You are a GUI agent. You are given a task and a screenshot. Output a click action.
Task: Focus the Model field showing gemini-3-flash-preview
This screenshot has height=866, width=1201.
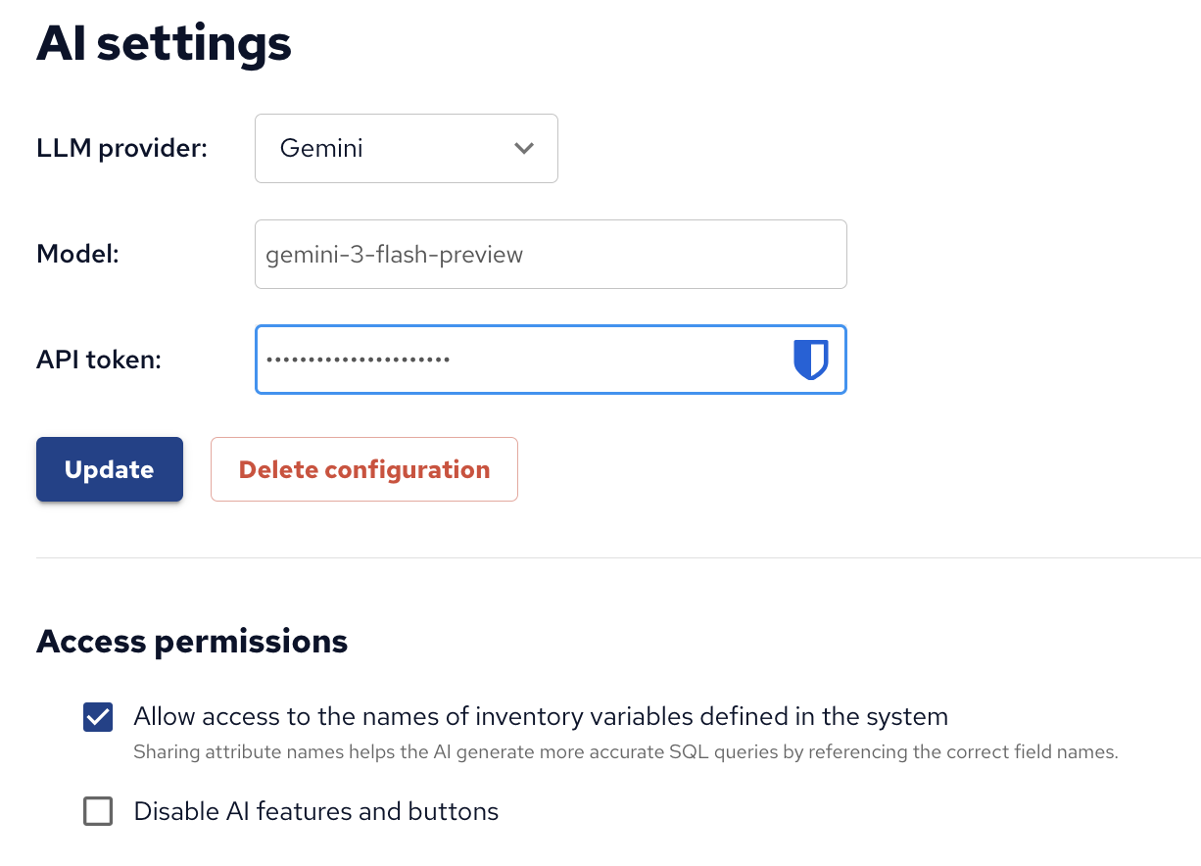550,255
